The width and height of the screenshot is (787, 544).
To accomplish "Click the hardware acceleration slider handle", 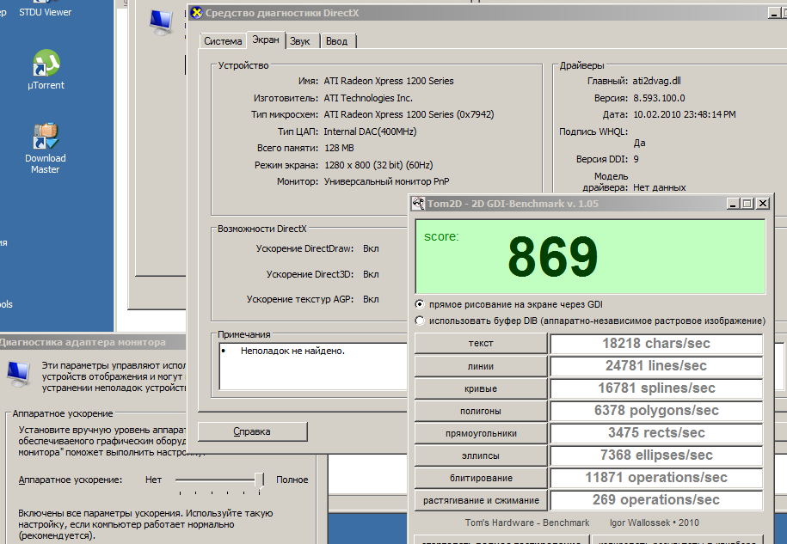I will (259, 480).
